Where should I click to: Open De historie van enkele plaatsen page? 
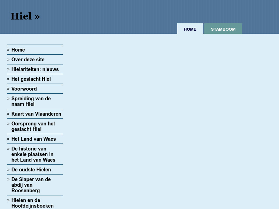pyautogui.click(x=33, y=154)
